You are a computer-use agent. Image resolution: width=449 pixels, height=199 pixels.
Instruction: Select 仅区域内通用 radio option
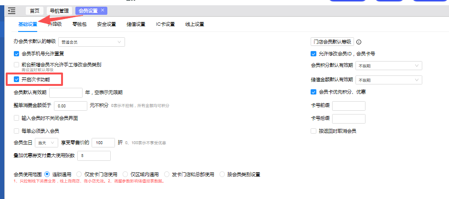tap(125, 174)
